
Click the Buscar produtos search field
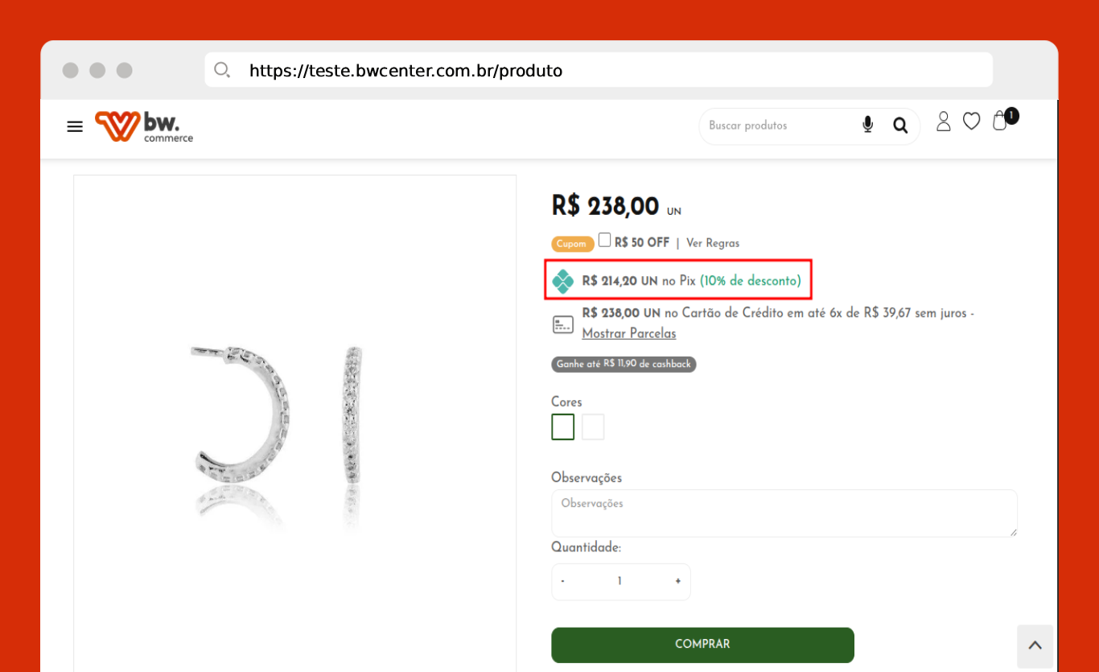[x=776, y=126]
